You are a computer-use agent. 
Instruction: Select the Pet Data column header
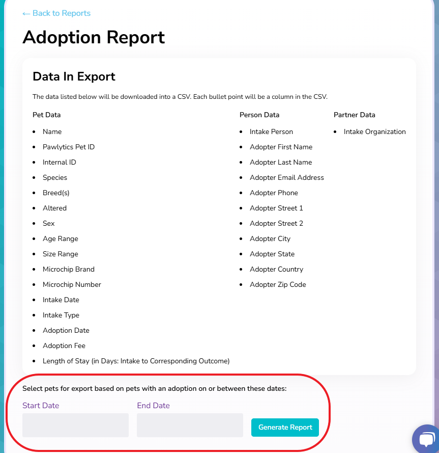pos(47,115)
